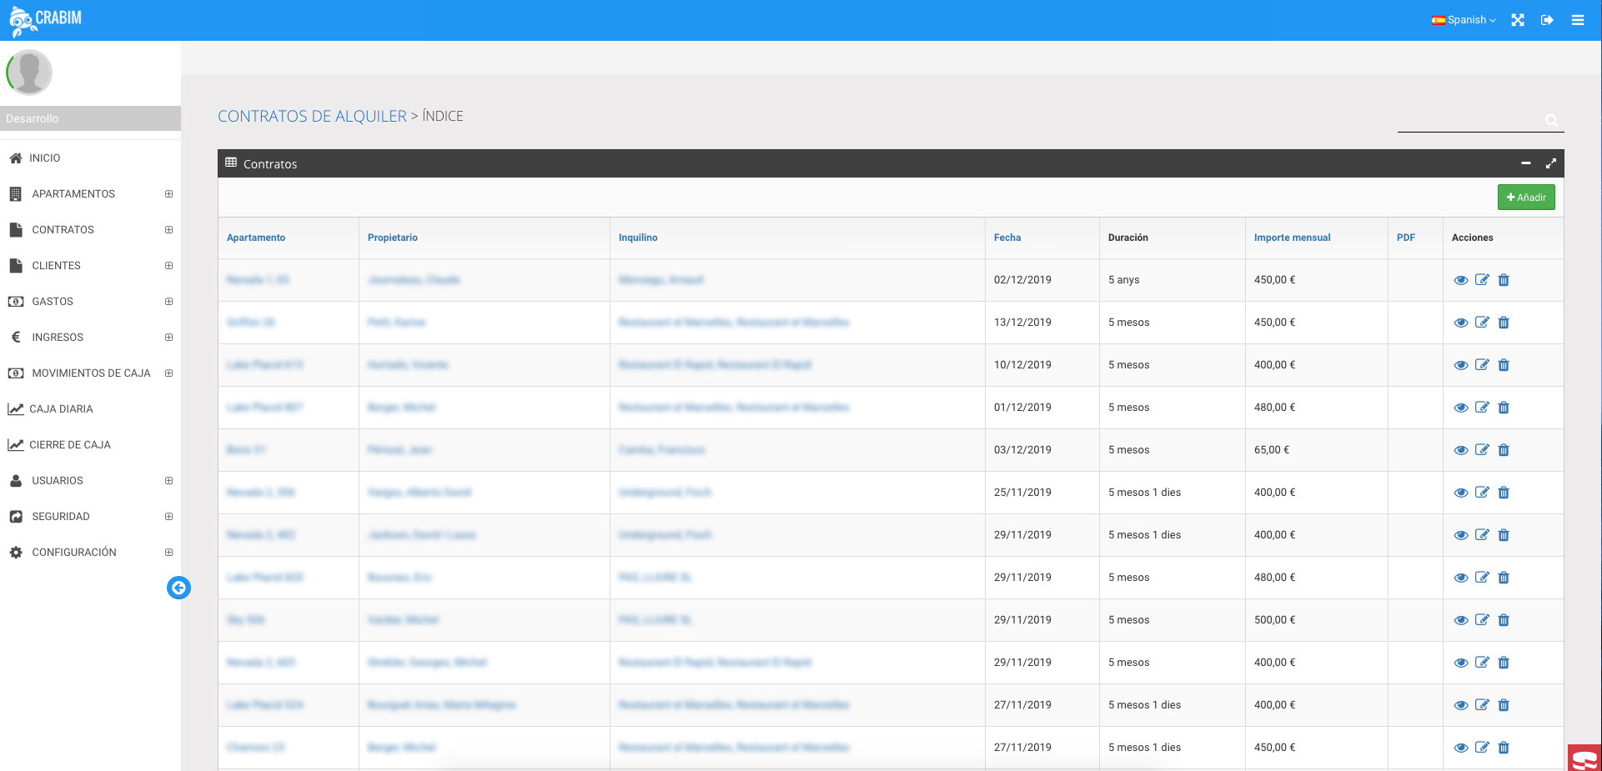Screen dimensions: 1602x771
Task: Delete the contract dated 13/12/2019
Action: (1504, 323)
